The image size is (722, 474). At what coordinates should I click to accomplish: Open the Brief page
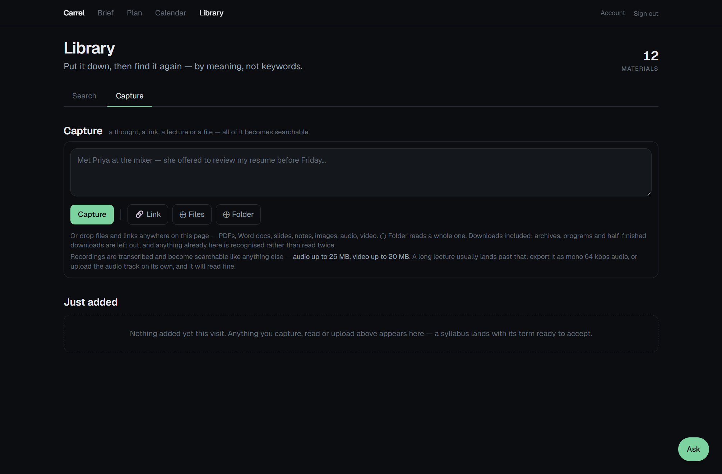(x=106, y=13)
